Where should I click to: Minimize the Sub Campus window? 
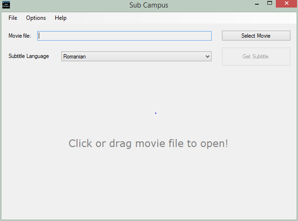click(x=256, y=4)
